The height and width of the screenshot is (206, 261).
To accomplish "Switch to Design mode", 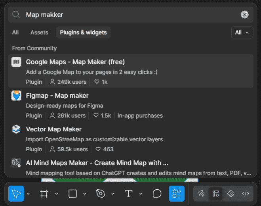I will 216,194.
